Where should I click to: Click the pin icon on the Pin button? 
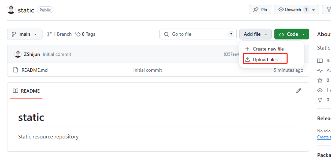pos(255,10)
